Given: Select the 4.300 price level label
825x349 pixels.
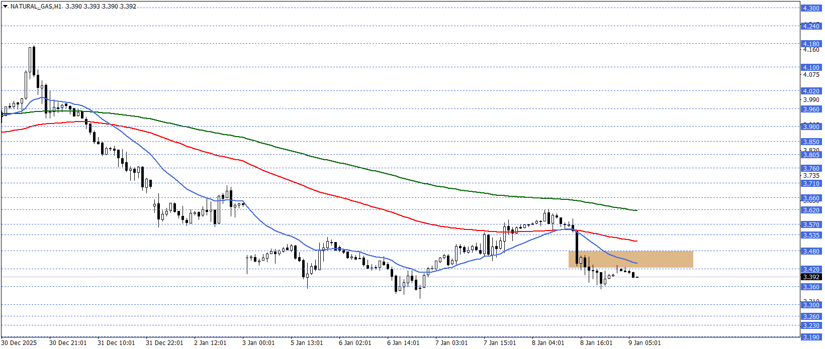Looking at the screenshot, I should click(x=810, y=9).
